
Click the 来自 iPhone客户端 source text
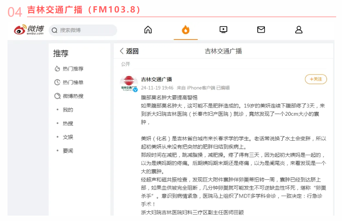[x=196, y=88]
